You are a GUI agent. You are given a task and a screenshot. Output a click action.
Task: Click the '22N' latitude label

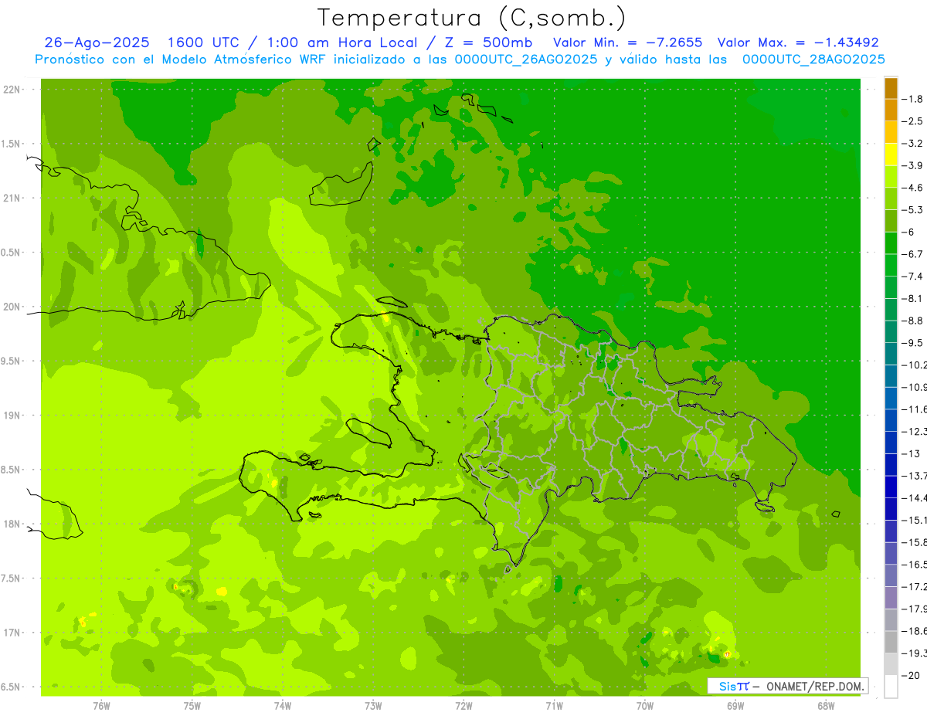tap(12, 90)
